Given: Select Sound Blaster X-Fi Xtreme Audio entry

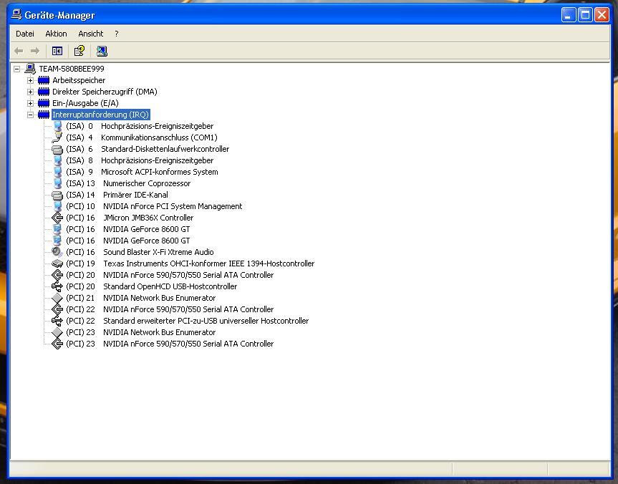Looking at the screenshot, I should click(x=140, y=252).
